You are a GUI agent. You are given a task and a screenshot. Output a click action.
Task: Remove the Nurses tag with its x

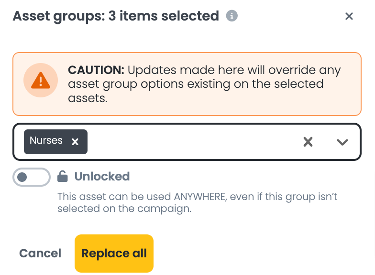[75, 142]
